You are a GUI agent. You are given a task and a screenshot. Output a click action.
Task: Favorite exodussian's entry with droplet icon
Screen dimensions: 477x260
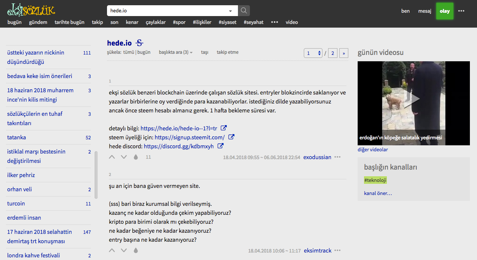135,157
